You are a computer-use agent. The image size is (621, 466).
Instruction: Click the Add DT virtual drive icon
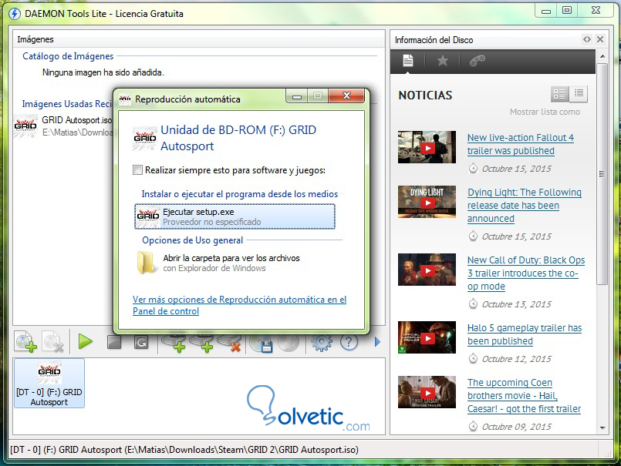coord(174,343)
